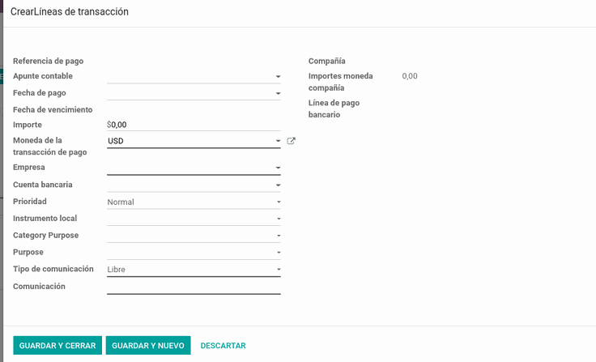Image resolution: width=596 pixels, height=362 pixels.
Task: Open external link icon next to USD currency
Action: (292, 141)
